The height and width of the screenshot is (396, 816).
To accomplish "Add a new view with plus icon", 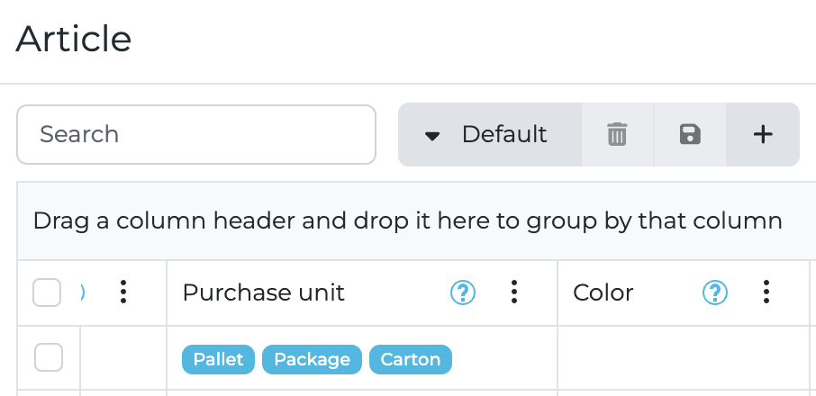I will (763, 135).
